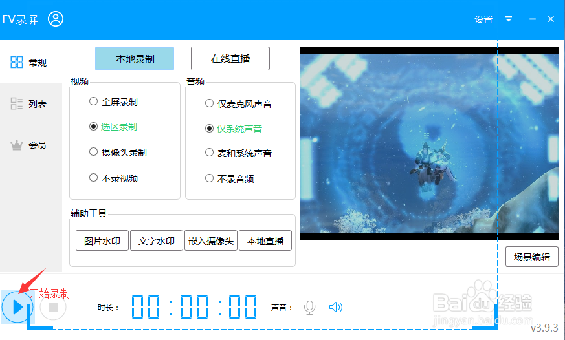Minimize the EV录屏 window
The image size is (565, 340).
click(532, 19)
